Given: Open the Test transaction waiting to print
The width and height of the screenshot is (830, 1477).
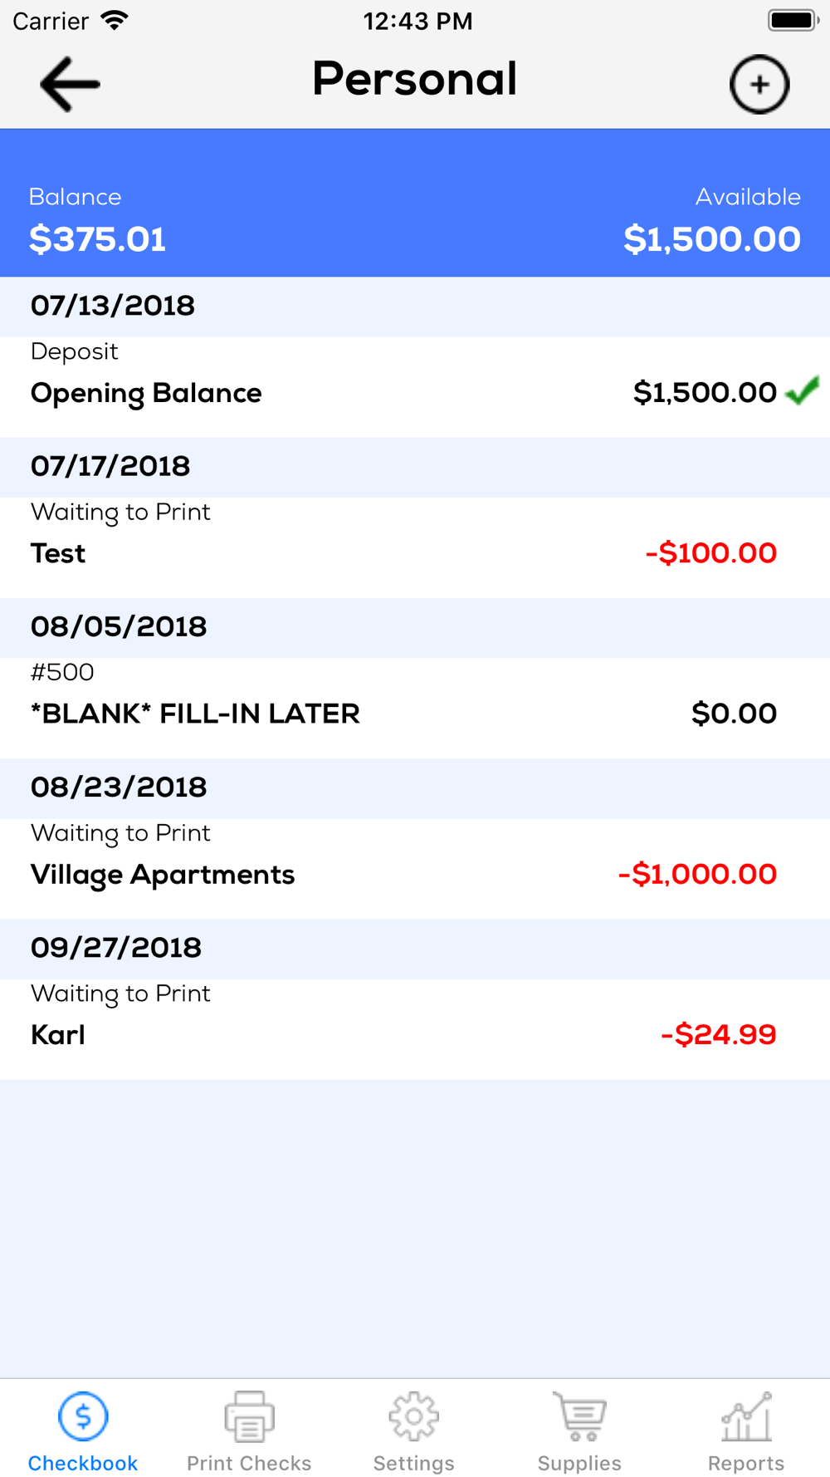Looking at the screenshot, I should (415, 547).
